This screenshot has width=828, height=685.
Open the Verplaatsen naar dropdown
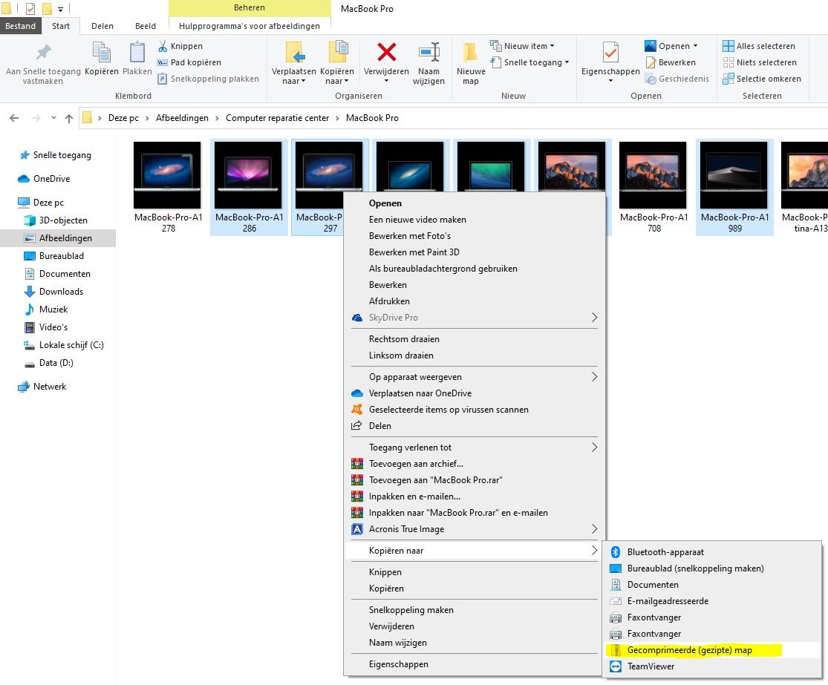pyautogui.click(x=294, y=76)
